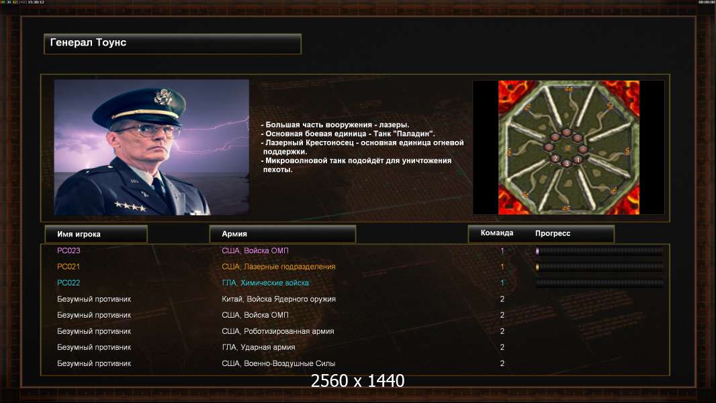The height and width of the screenshot is (403, 716).
Task: Click 'Китай, Войска Ядерного оружия' army entry
Action: tap(279, 299)
